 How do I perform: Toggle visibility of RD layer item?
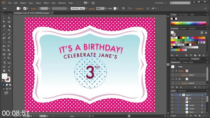[x=172, y=98]
